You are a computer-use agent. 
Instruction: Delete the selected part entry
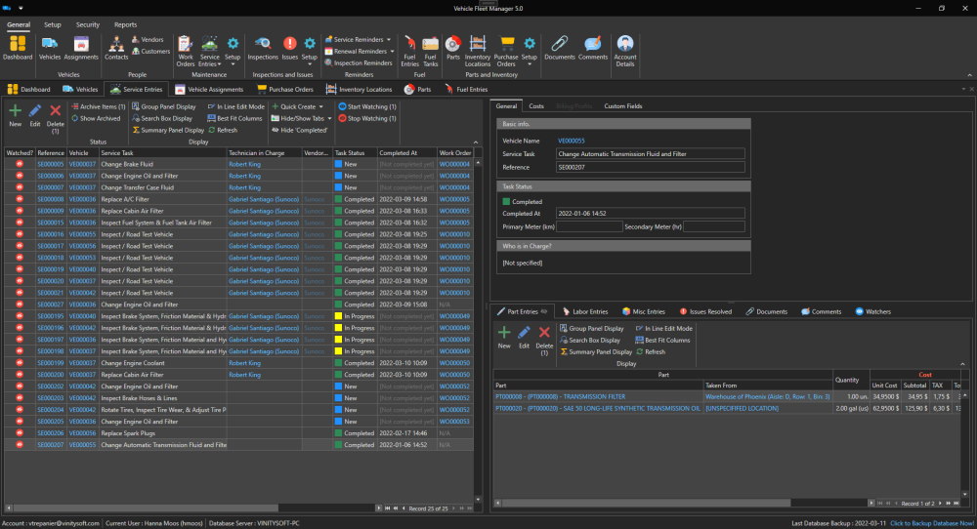544,341
